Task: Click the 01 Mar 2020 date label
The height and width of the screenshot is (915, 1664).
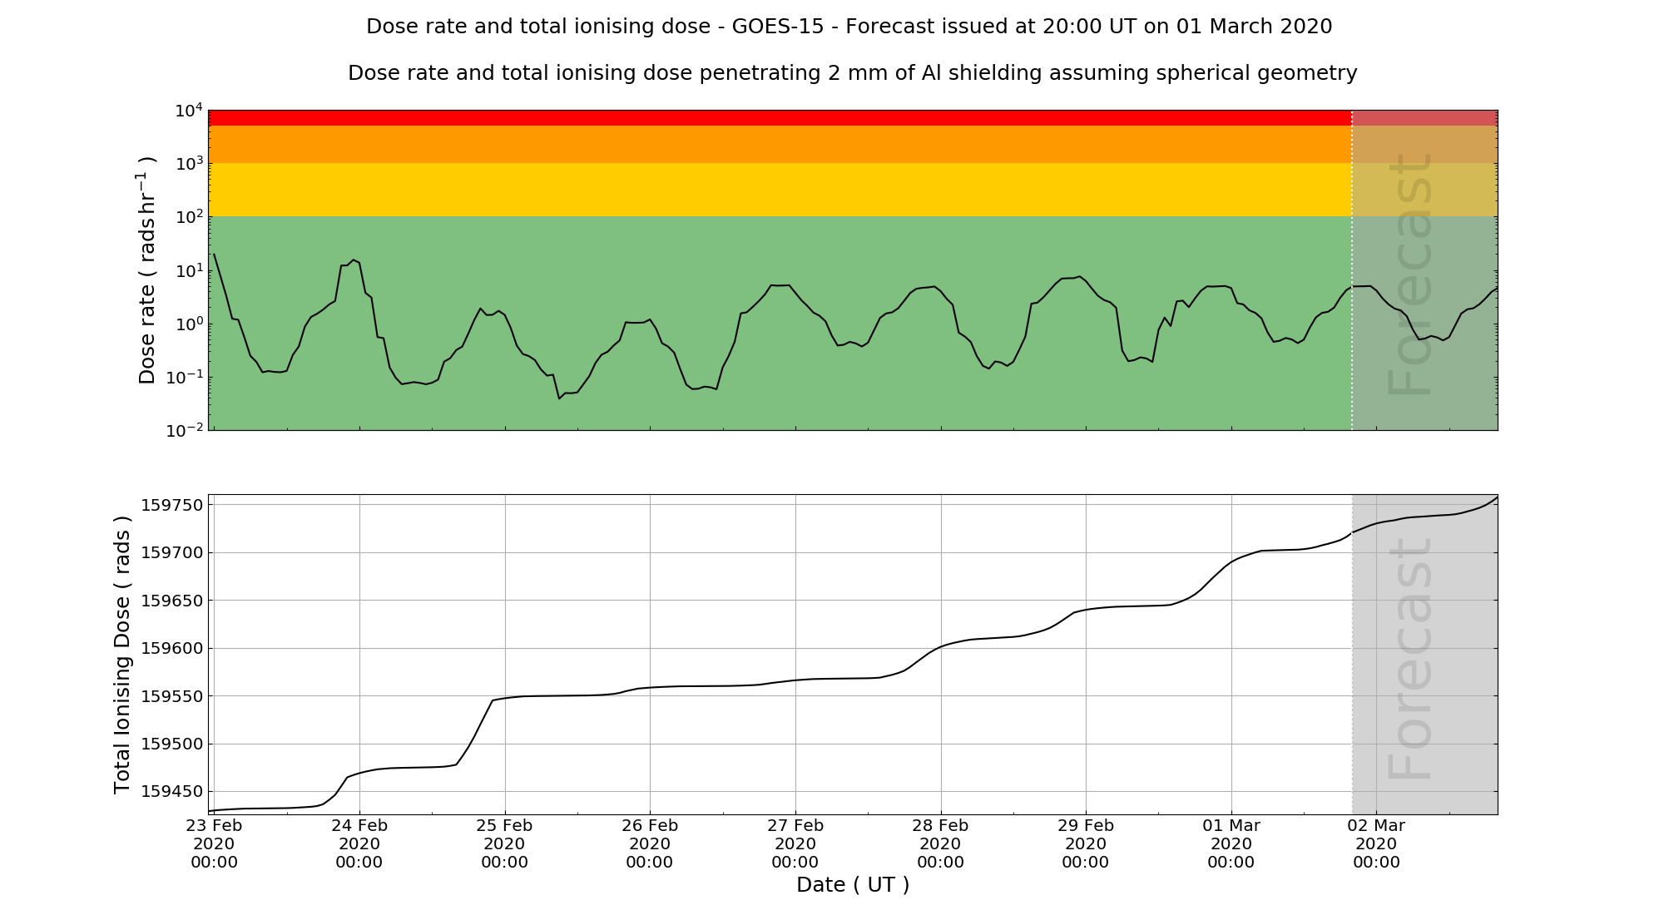Action: [1231, 843]
